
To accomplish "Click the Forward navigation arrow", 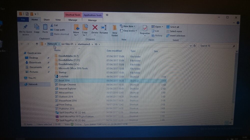I will 28,44.
